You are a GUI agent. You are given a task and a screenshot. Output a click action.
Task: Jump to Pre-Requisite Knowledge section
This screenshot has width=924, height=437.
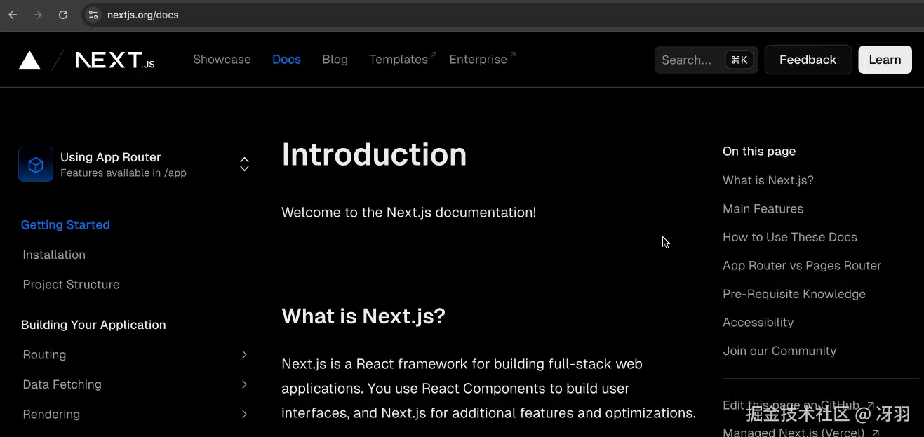pyautogui.click(x=794, y=294)
